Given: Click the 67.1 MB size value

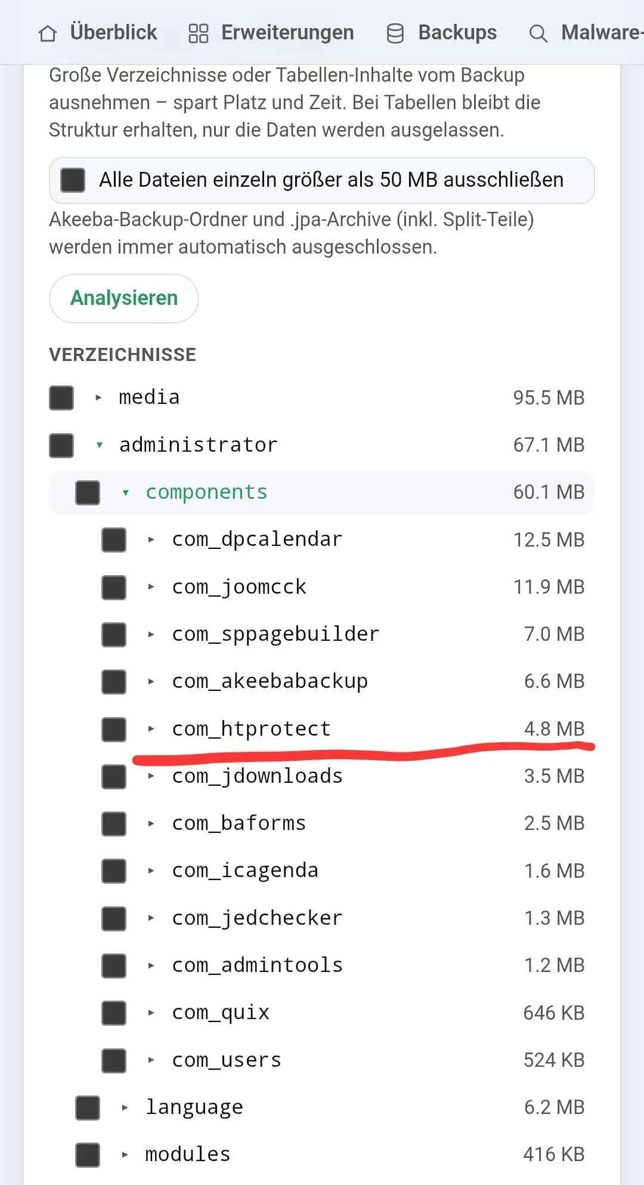Looking at the screenshot, I should tap(549, 445).
